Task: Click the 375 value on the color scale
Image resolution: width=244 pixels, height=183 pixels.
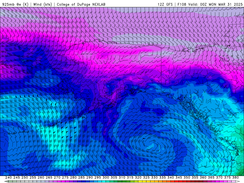Action: (227, 178)
